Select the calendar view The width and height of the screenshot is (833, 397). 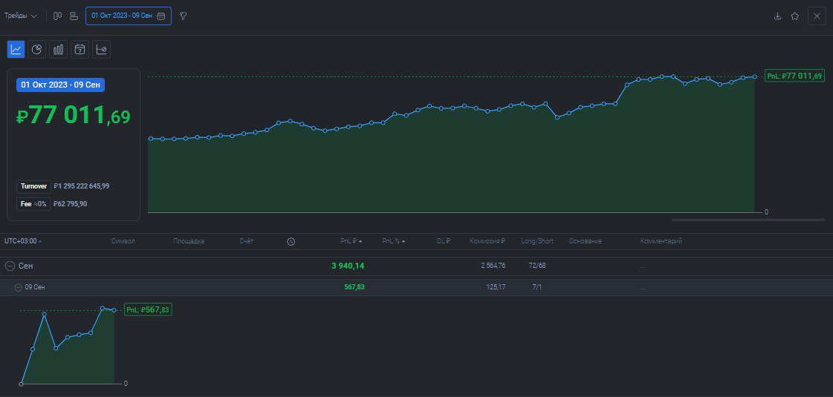point(80,50)
